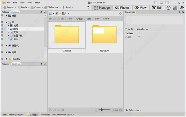Viewport: 186px width, 117px height.
Task: Select the 我的图片 folder thumbnail
Action: (x=104, y=37)
